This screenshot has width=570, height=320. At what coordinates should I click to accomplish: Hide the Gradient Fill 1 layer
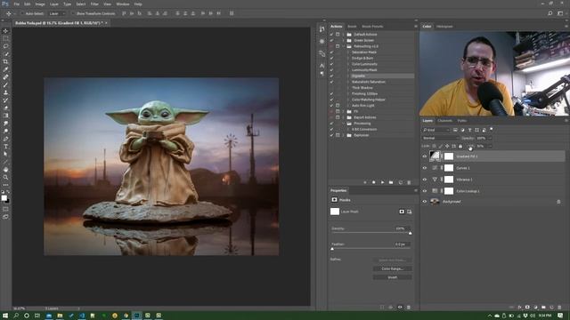424,156
